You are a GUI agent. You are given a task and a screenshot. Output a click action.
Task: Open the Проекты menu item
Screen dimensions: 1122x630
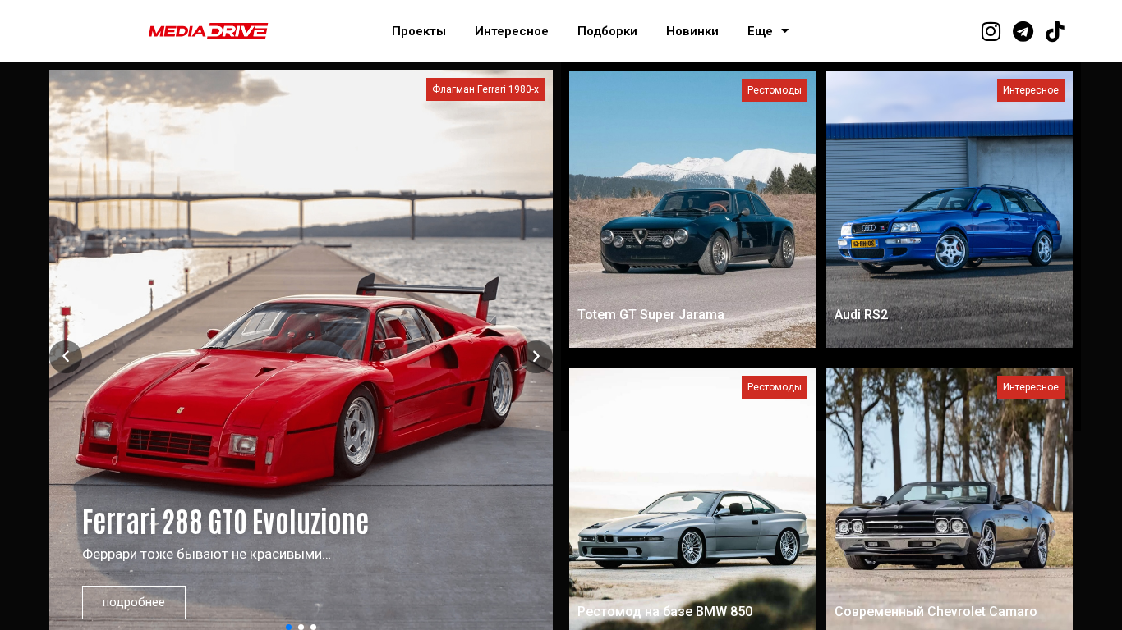click(x=419, y=31)
